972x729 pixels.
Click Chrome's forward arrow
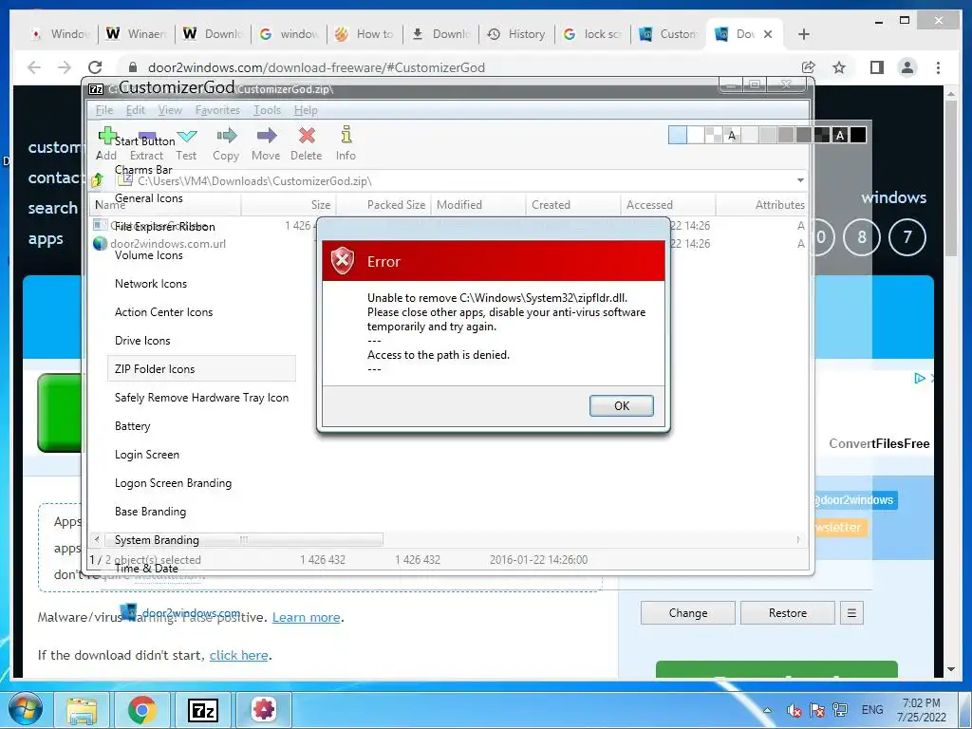(x=65, y=67)
